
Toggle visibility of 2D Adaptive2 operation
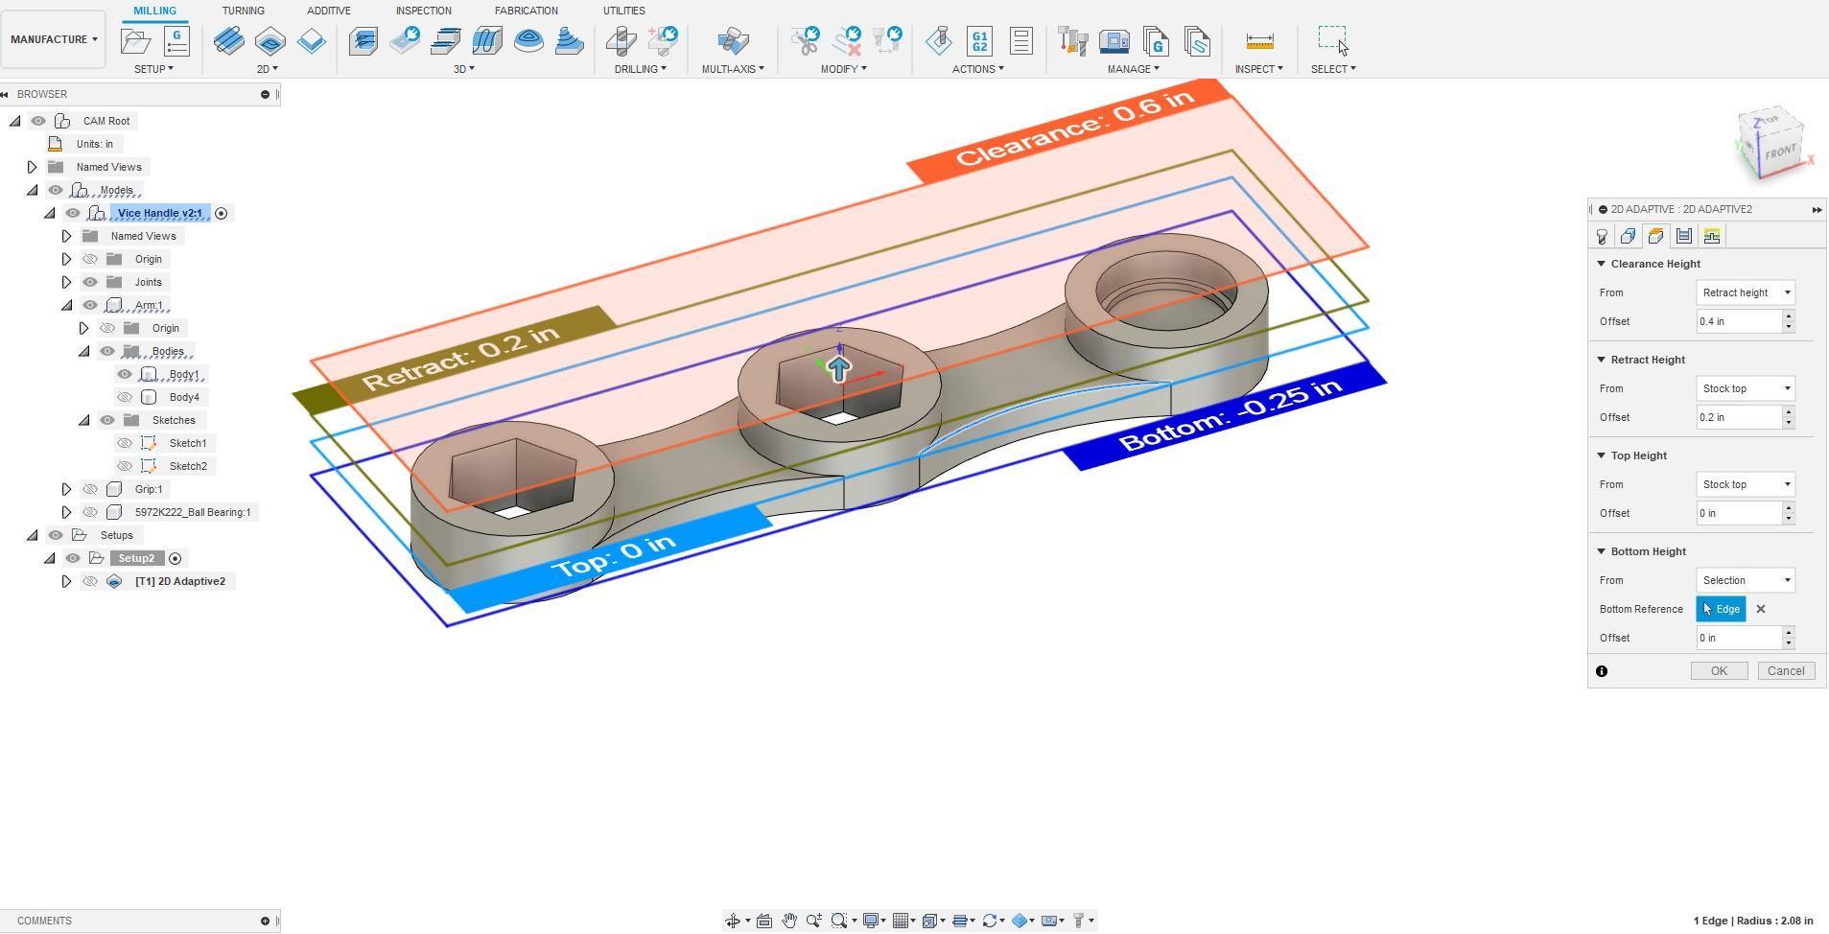90,581
